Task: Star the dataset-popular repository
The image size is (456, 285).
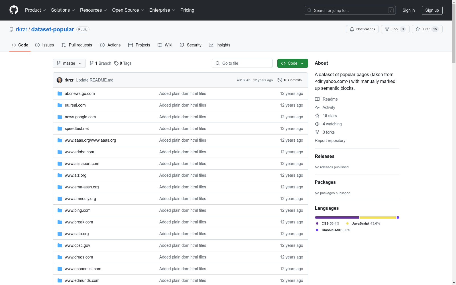Action: (x=427, y=29)
